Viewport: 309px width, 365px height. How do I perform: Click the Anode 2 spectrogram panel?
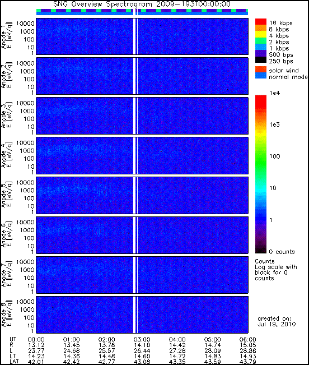tap(142, 76)
